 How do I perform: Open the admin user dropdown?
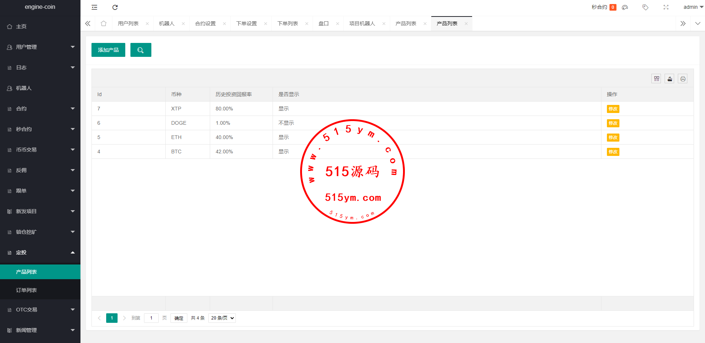click(693, 7)
